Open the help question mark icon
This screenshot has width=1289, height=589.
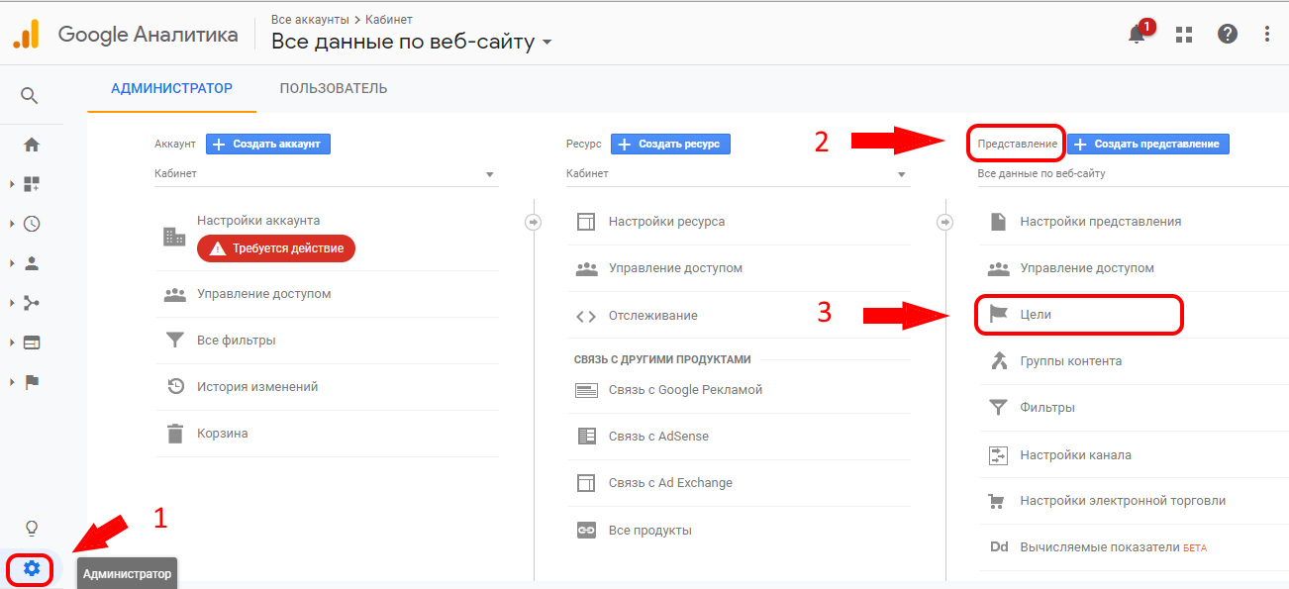pos(1228,35)
